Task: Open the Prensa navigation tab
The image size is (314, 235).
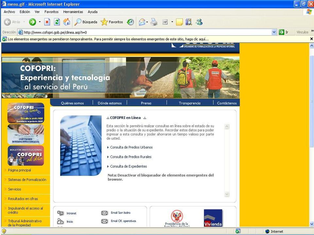Action: [146, 103]
